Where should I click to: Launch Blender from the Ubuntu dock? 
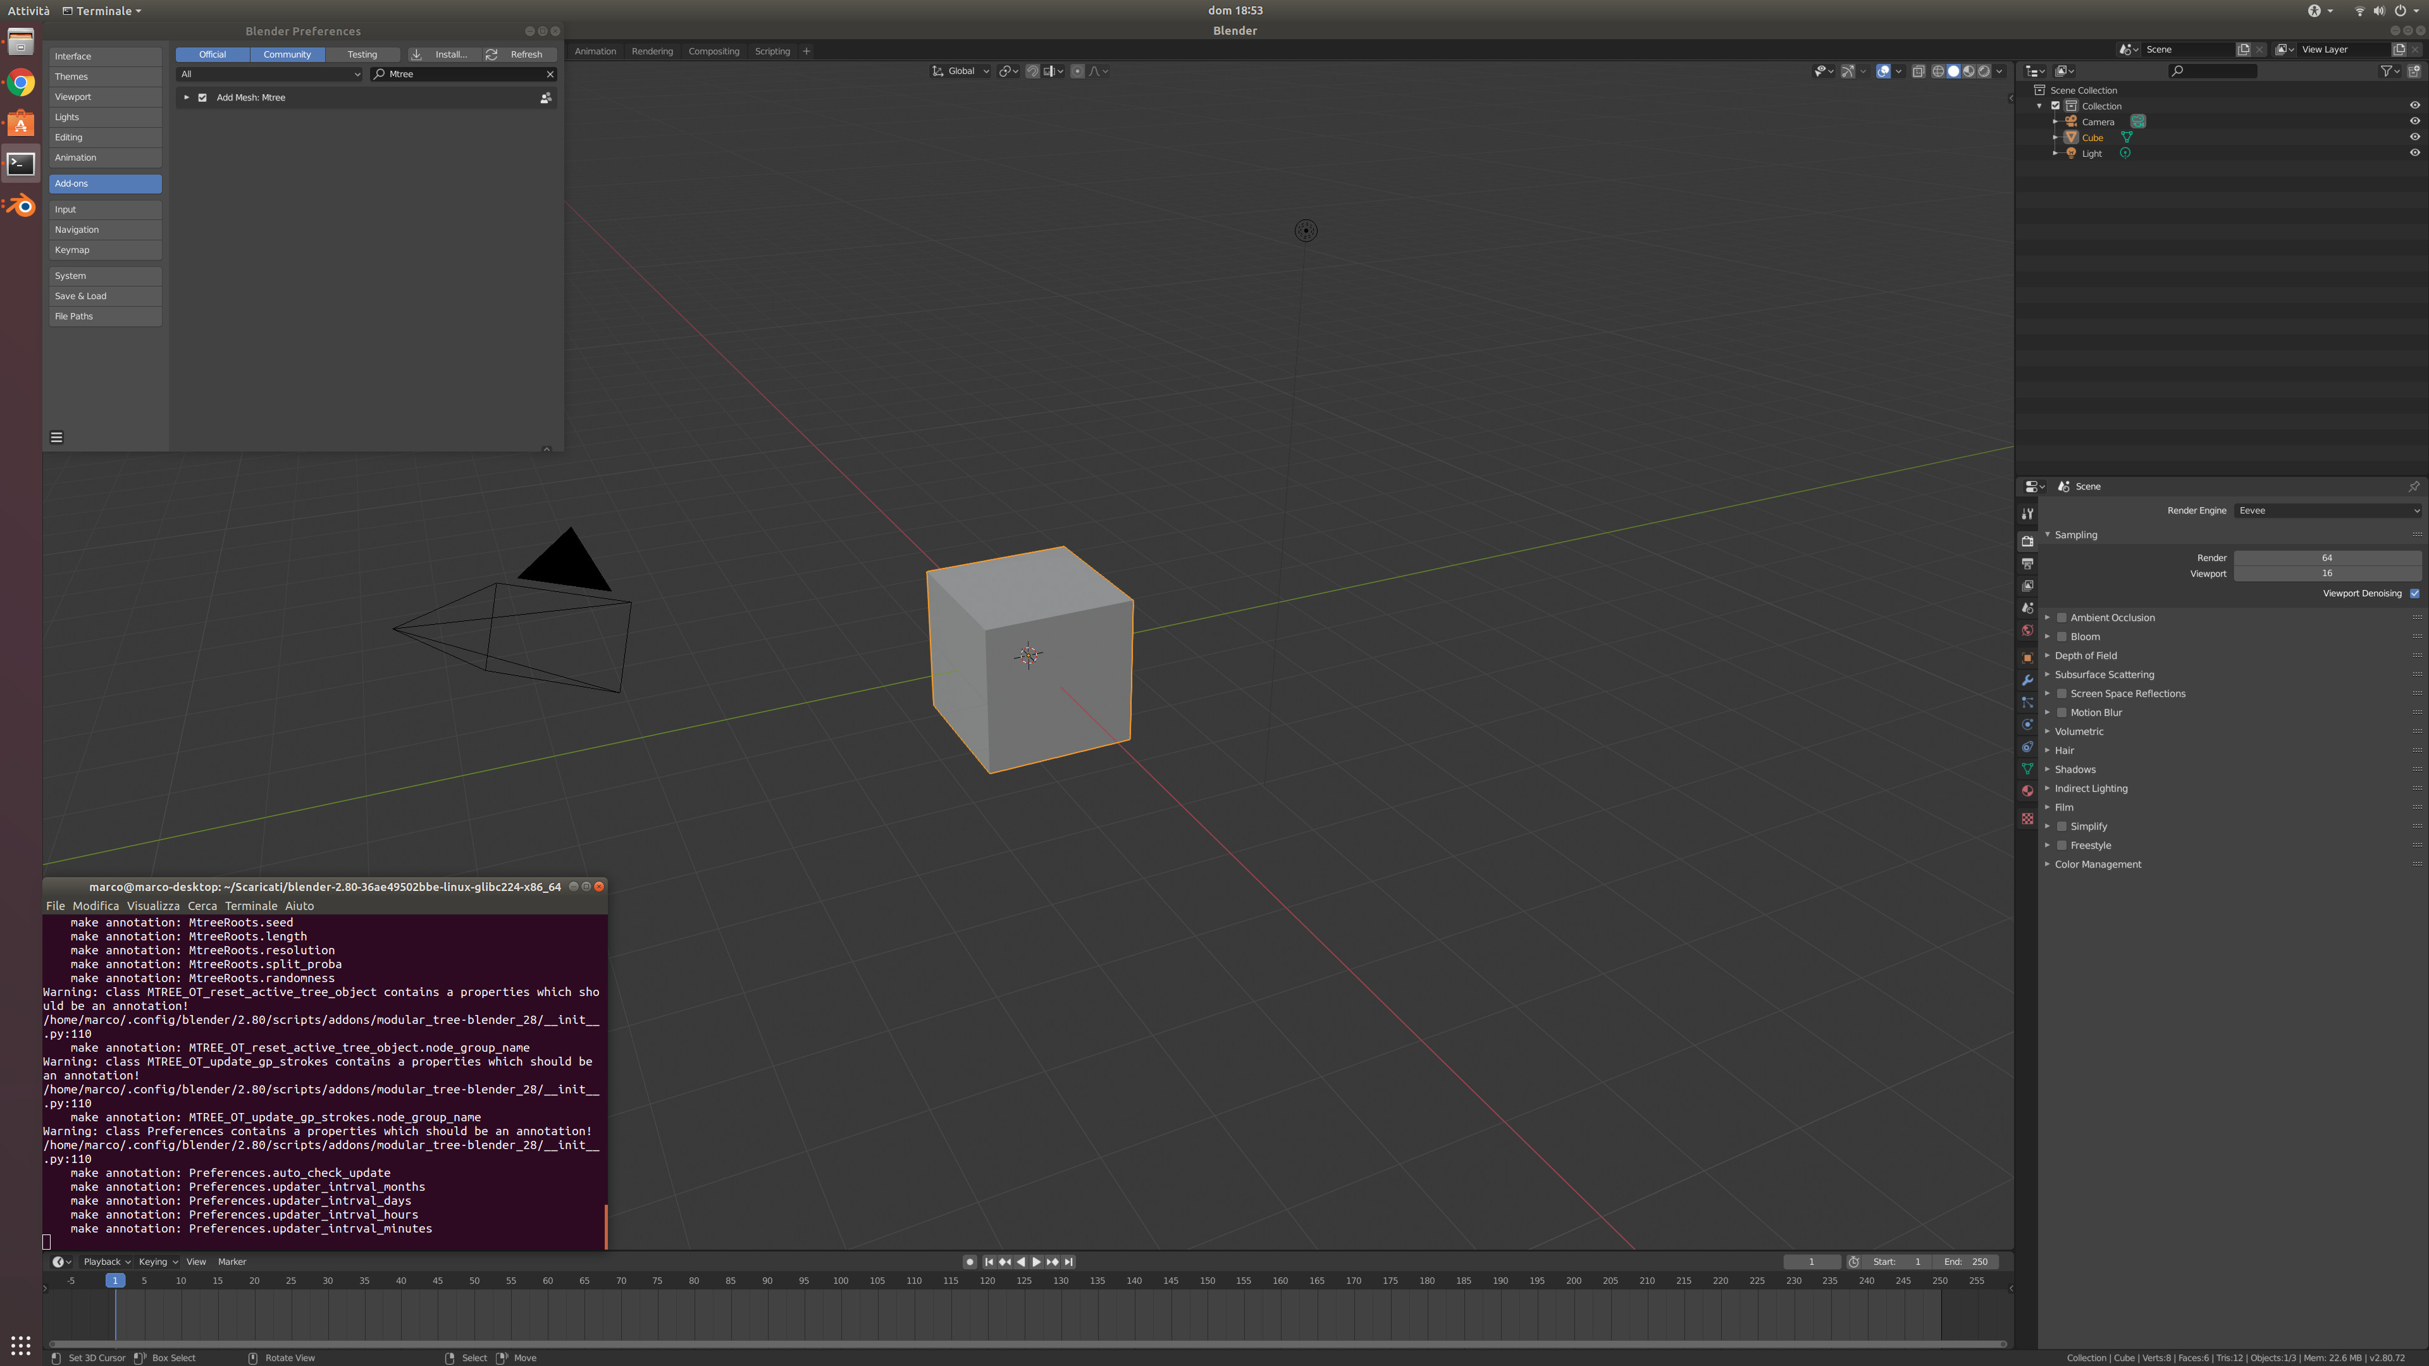pyautogui.click(x=21, y=204)
